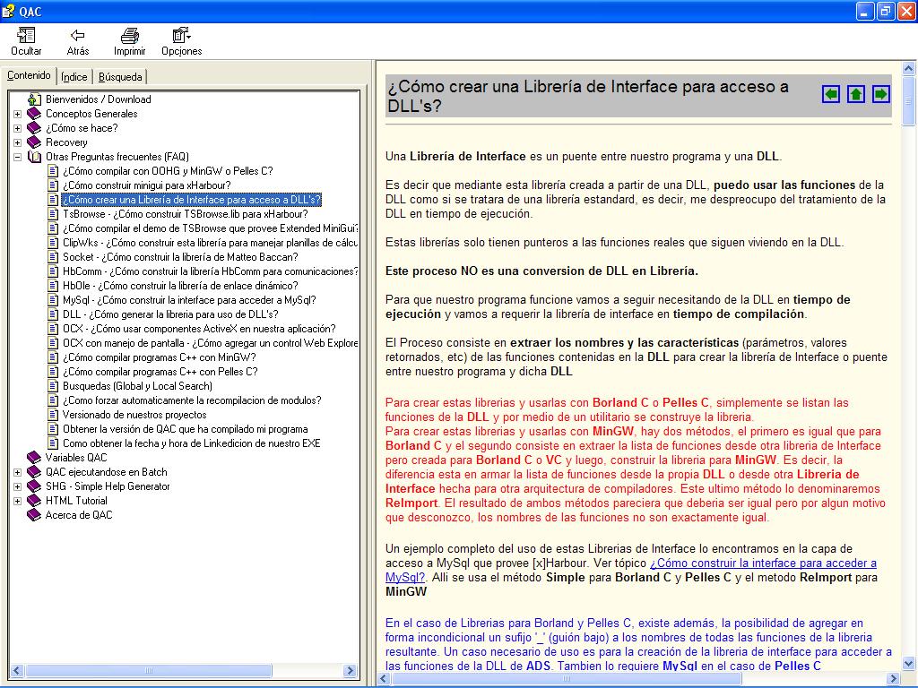Click the page icon beside Socket topic

tap(53, 257)
